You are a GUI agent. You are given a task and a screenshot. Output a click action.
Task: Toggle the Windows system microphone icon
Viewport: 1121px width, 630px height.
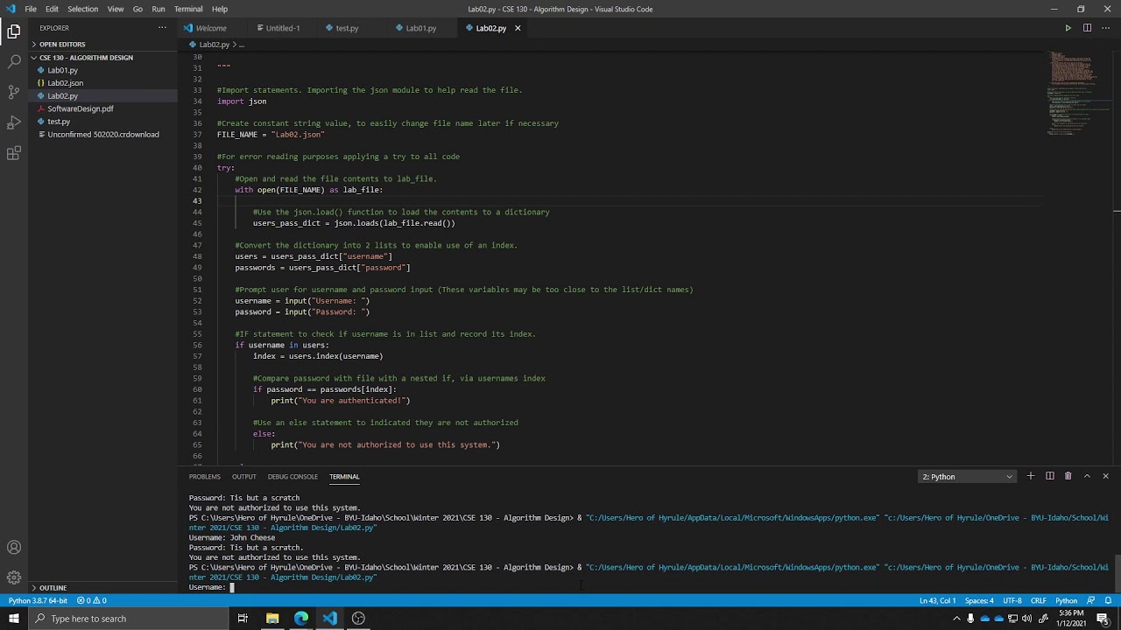tap(970, 619)
